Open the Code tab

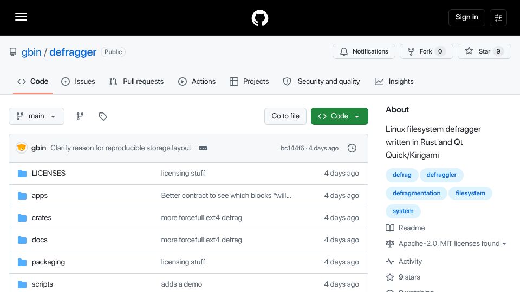(x=33, y=82)
